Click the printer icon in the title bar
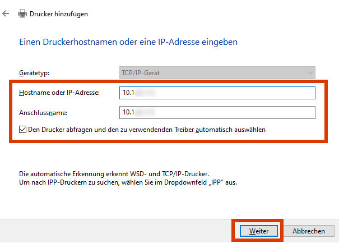Image resolution: width=339 pixels, height=243 pixels. [x=22, y=13]
